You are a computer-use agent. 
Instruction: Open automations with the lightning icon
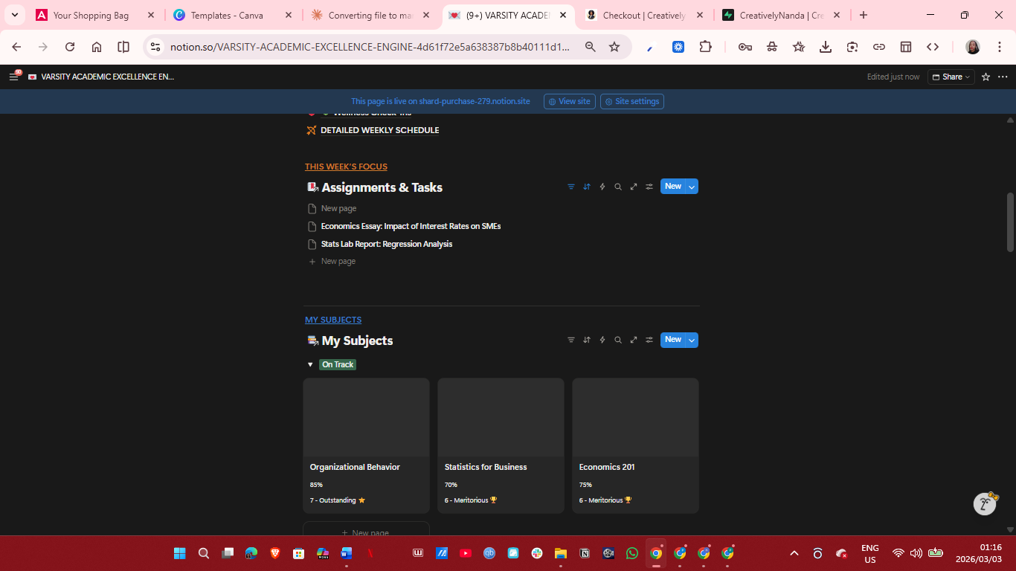602,186
